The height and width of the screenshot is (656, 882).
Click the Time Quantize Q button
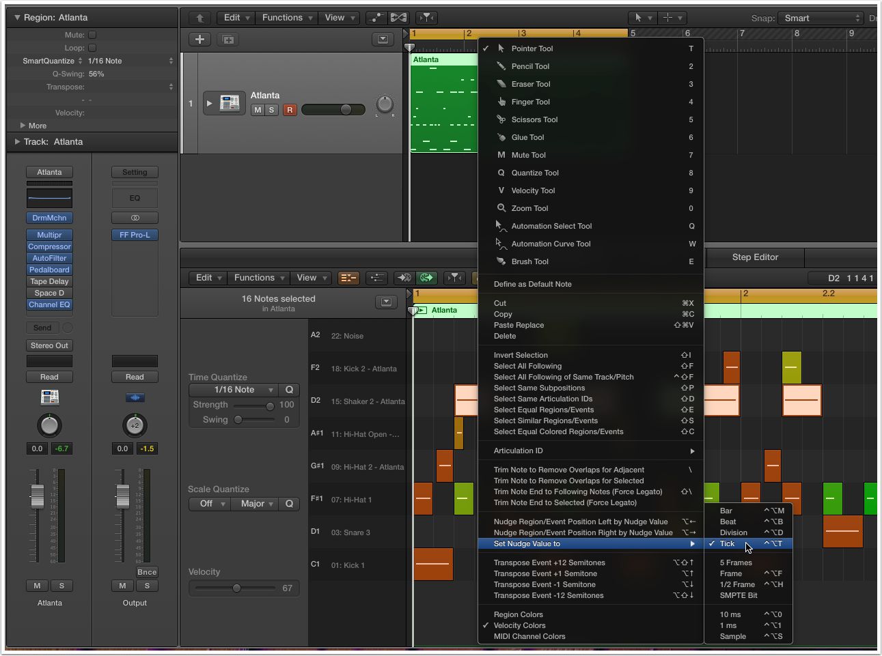pyautogui.click(x=289, y=390)
